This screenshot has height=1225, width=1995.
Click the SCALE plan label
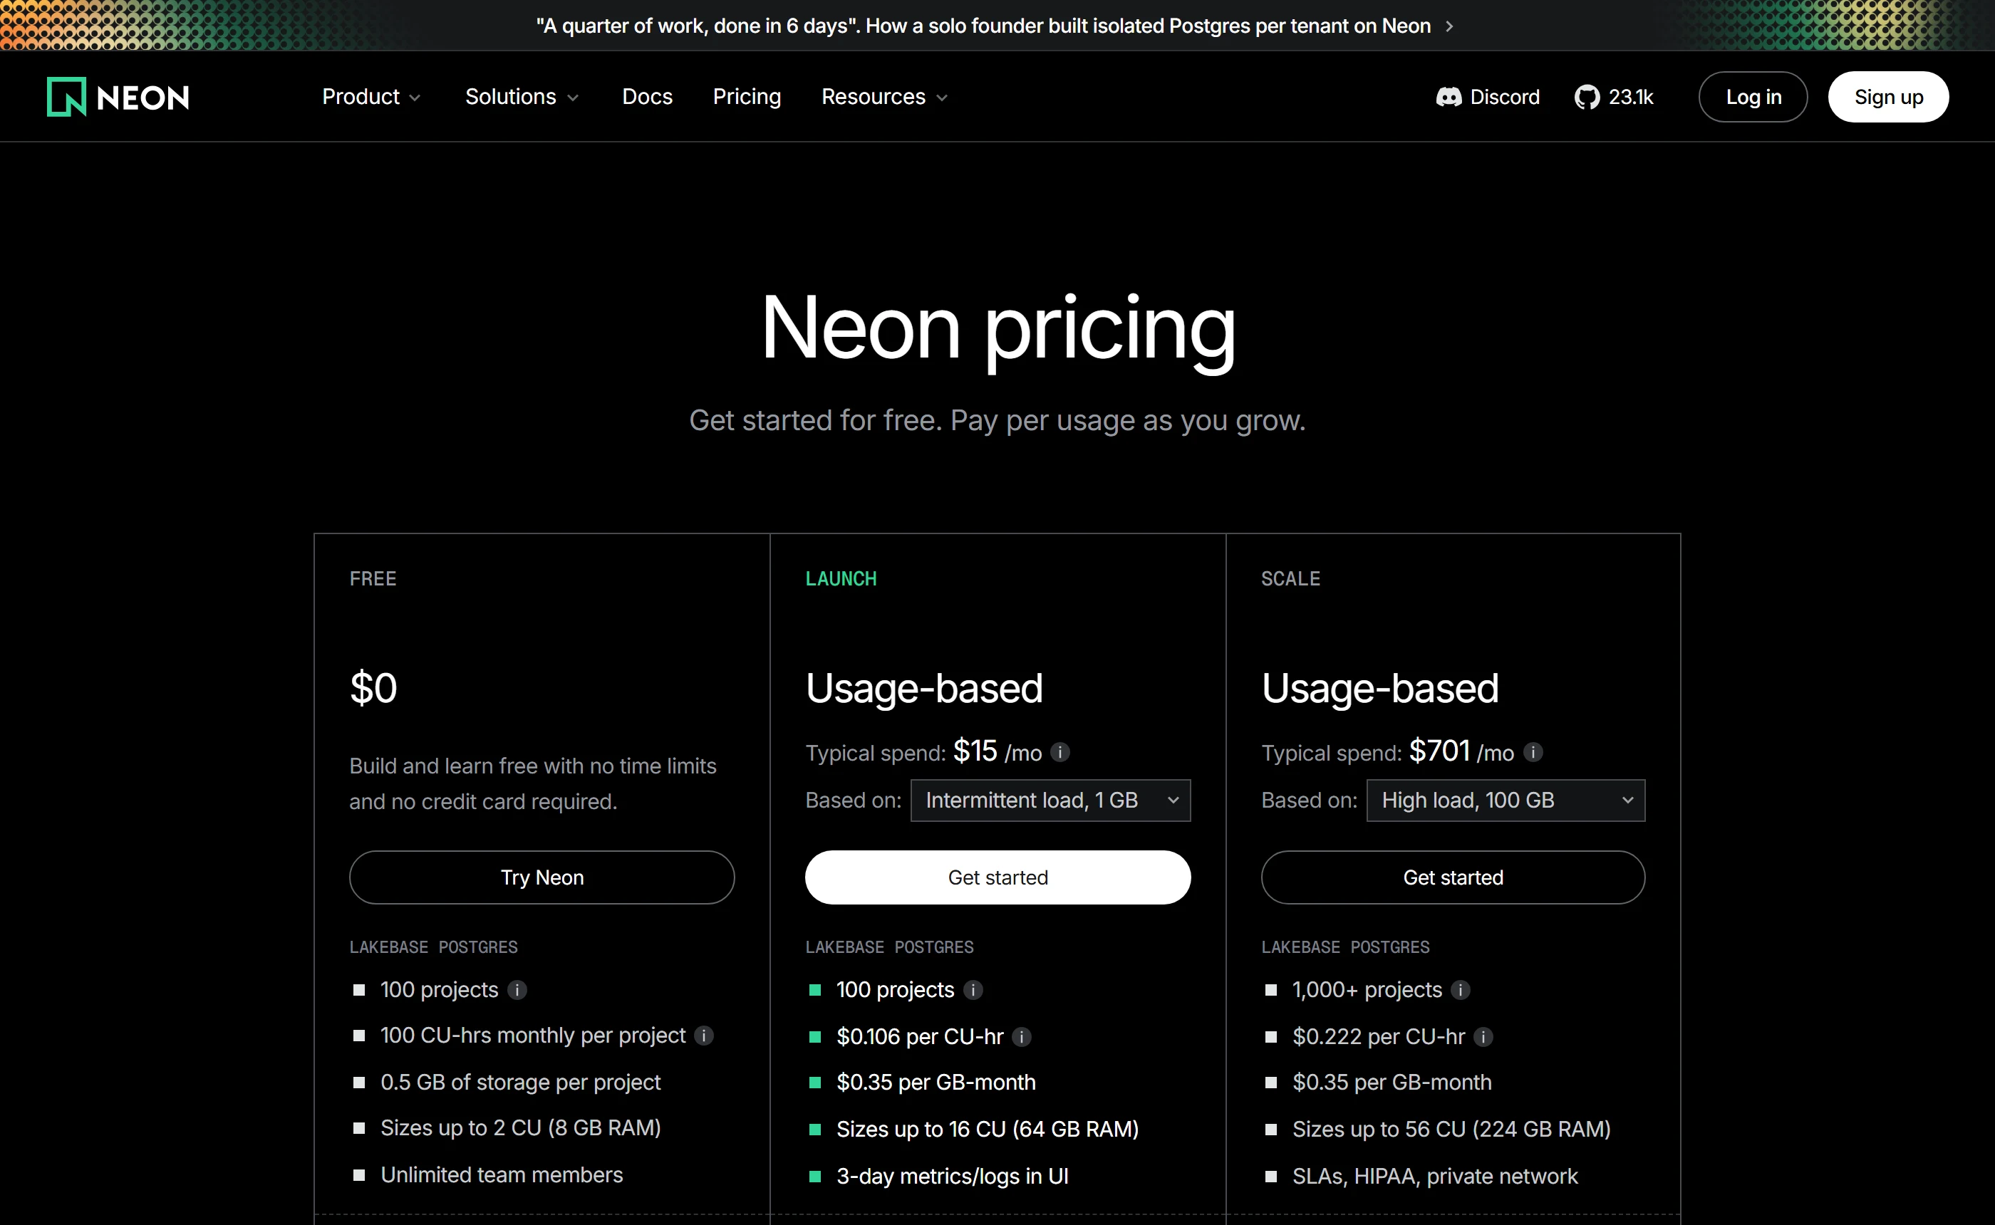click(x=1291, y=578)
